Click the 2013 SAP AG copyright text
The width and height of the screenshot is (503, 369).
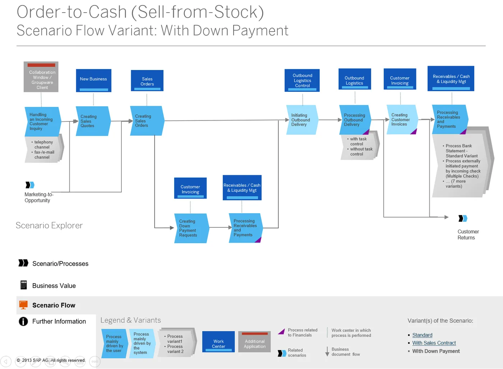point(51,360)
